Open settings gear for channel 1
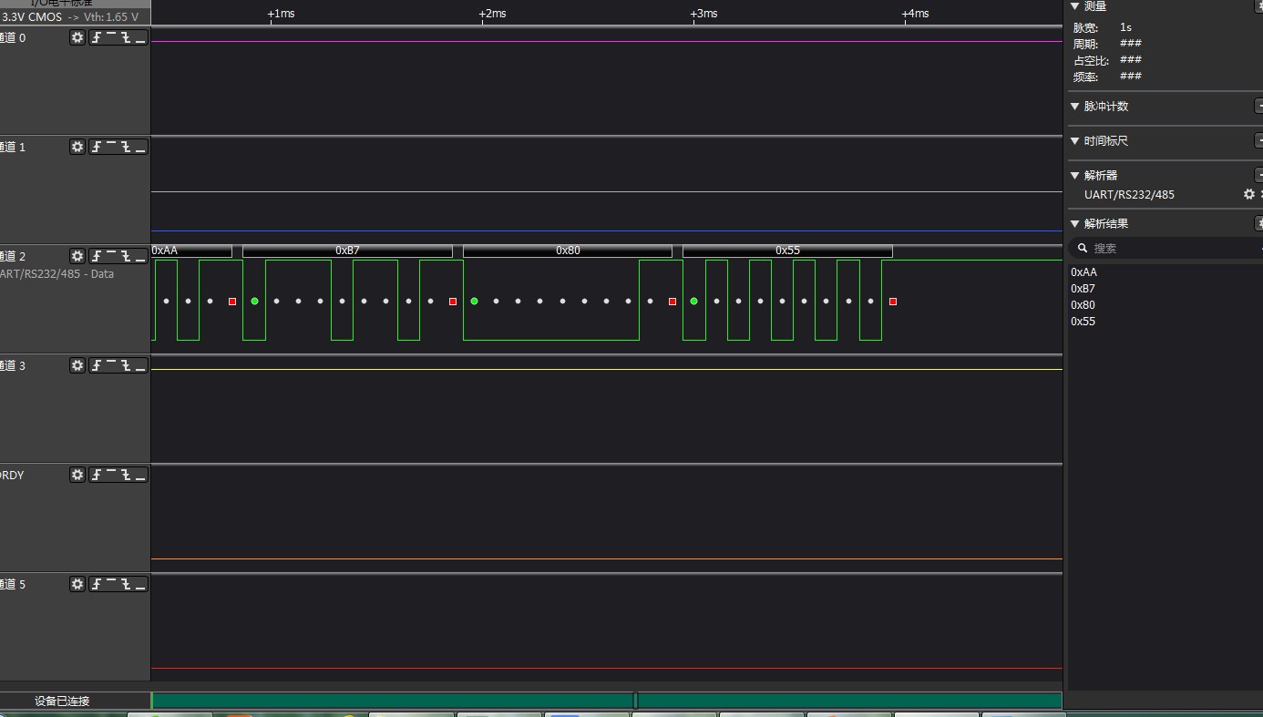 [77, 147]
